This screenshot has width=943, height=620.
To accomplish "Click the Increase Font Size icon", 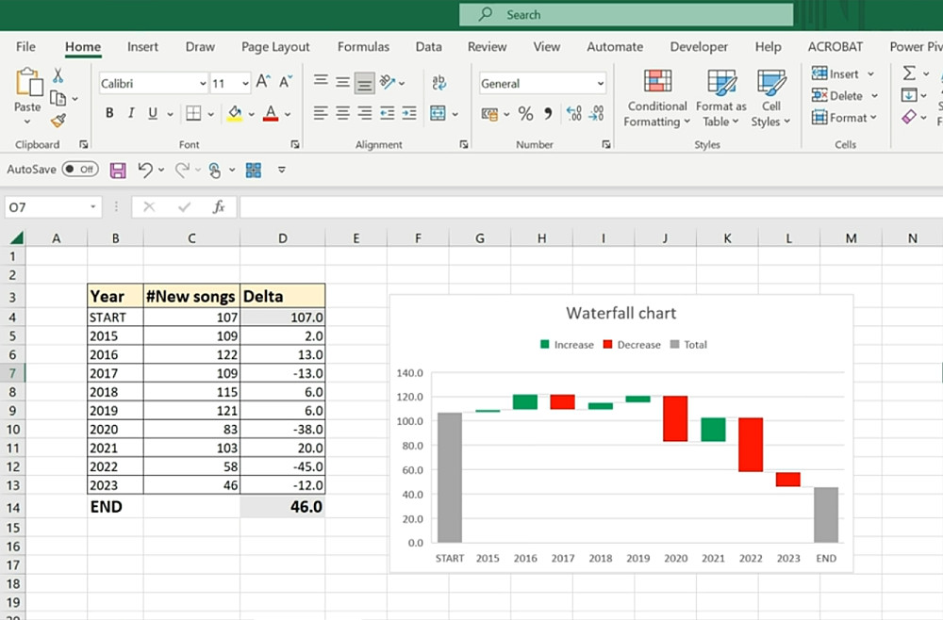I will coord(263,83).
